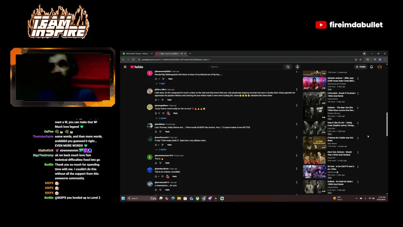Reply to the @managedkaos comment
The height and width of the screenshot is (227, 403).
pos(175,113)
